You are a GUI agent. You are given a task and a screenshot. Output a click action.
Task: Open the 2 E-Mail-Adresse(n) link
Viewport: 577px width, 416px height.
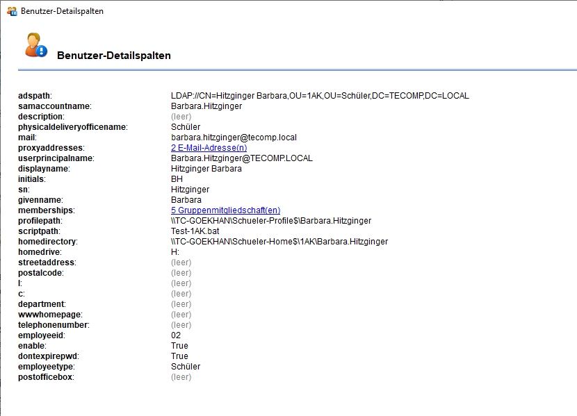click(209, 148)
